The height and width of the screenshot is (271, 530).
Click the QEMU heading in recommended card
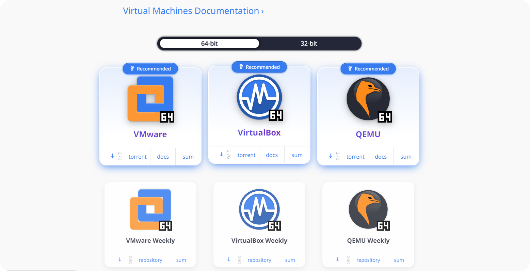click(368, 134)
